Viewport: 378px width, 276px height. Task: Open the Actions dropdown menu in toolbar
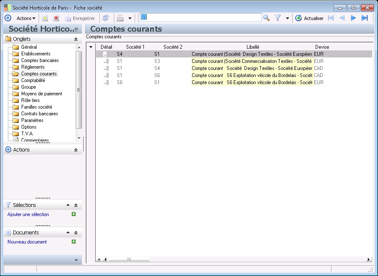click(x=26, y=18)
